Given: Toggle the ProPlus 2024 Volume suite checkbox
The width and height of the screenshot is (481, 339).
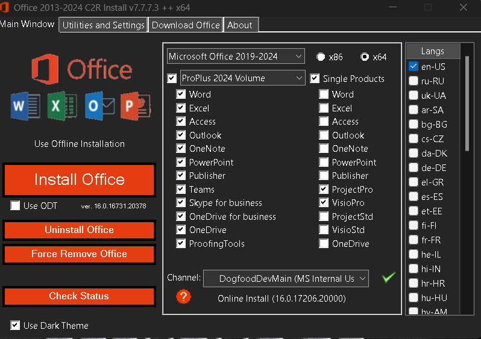Looking at the screenshot, I should (x=172, y=78).
